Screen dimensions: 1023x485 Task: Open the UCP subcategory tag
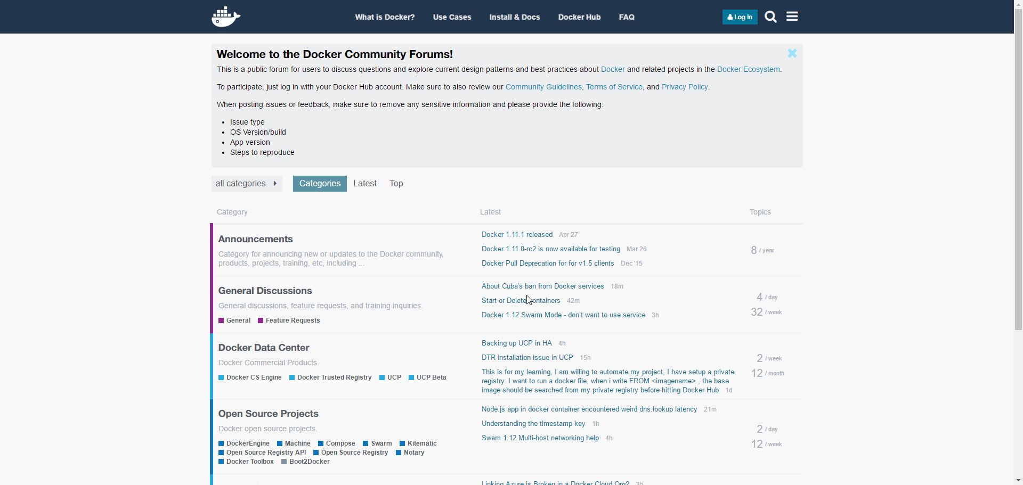tap(390, 377)
